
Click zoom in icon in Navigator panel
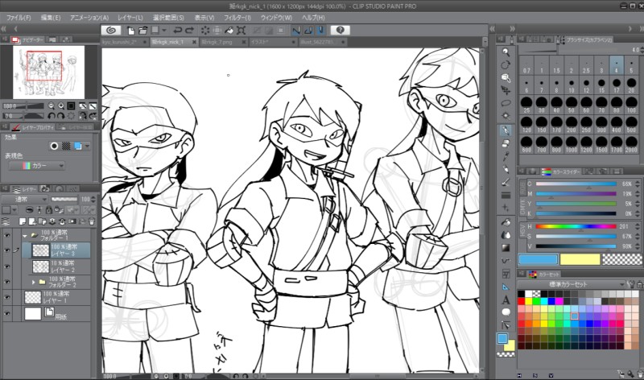coord(61,105)
